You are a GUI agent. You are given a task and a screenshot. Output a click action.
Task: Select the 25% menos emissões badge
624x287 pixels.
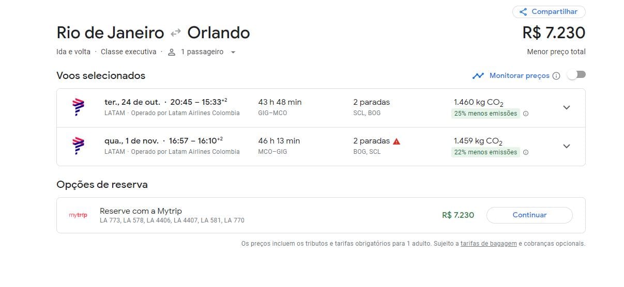pos(485,114)
